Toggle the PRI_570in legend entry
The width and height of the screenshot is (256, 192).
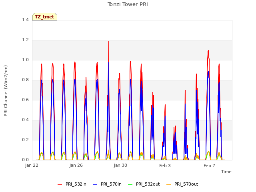click(107, 184)
